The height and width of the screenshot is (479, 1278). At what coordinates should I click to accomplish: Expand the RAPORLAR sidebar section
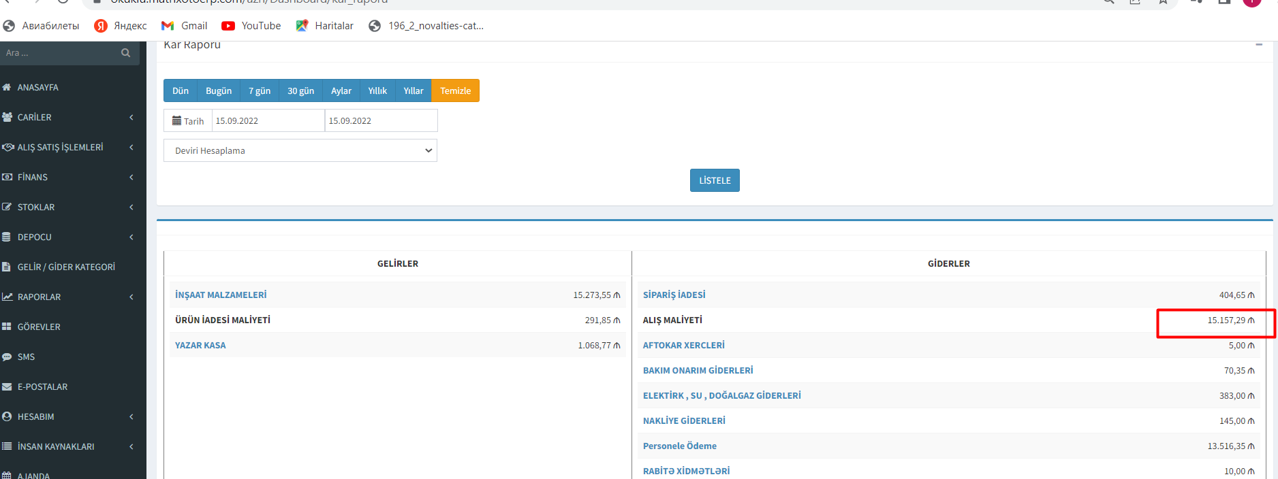tap(68, 297)
